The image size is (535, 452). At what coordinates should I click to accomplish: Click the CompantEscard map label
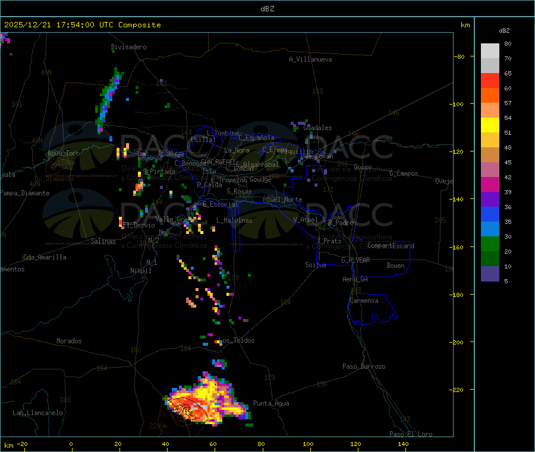(x=391, y=246)
